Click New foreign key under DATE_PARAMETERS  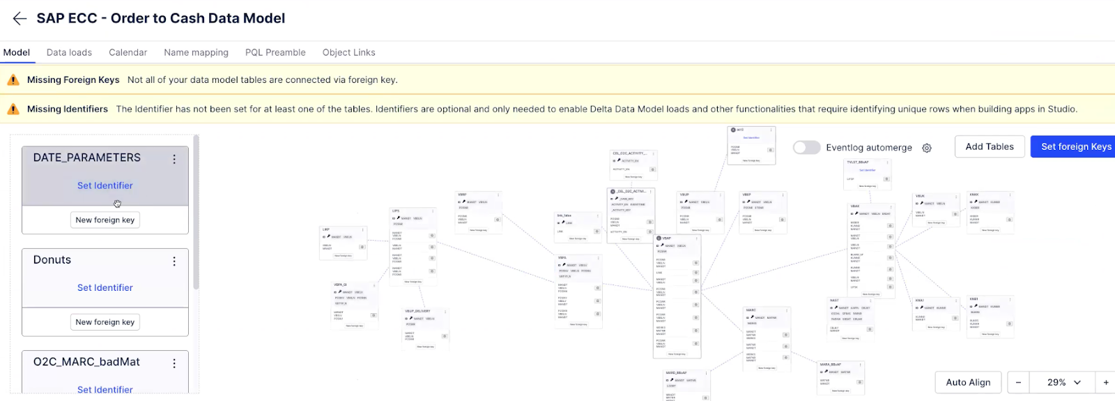pyautogui.click(x=105, y=220)
